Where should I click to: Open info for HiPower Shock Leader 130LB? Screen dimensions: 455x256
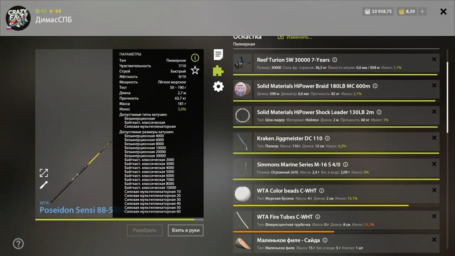pyautogui.click(x=379, y=112)
